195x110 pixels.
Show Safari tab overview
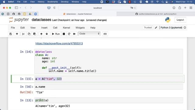pyautogui.click(x=191, y=8)
